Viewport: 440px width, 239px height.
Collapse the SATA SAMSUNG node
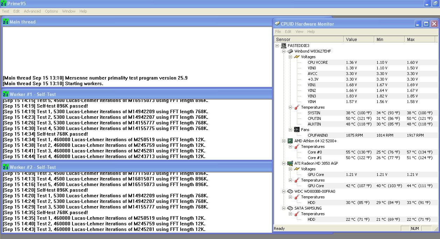284,208
